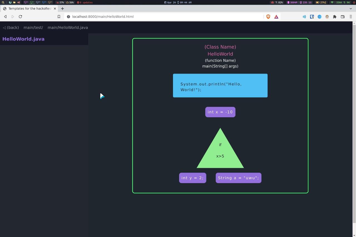Click the date and time display
The height and width of the screenshot is (237, 356).
(178, 2)
